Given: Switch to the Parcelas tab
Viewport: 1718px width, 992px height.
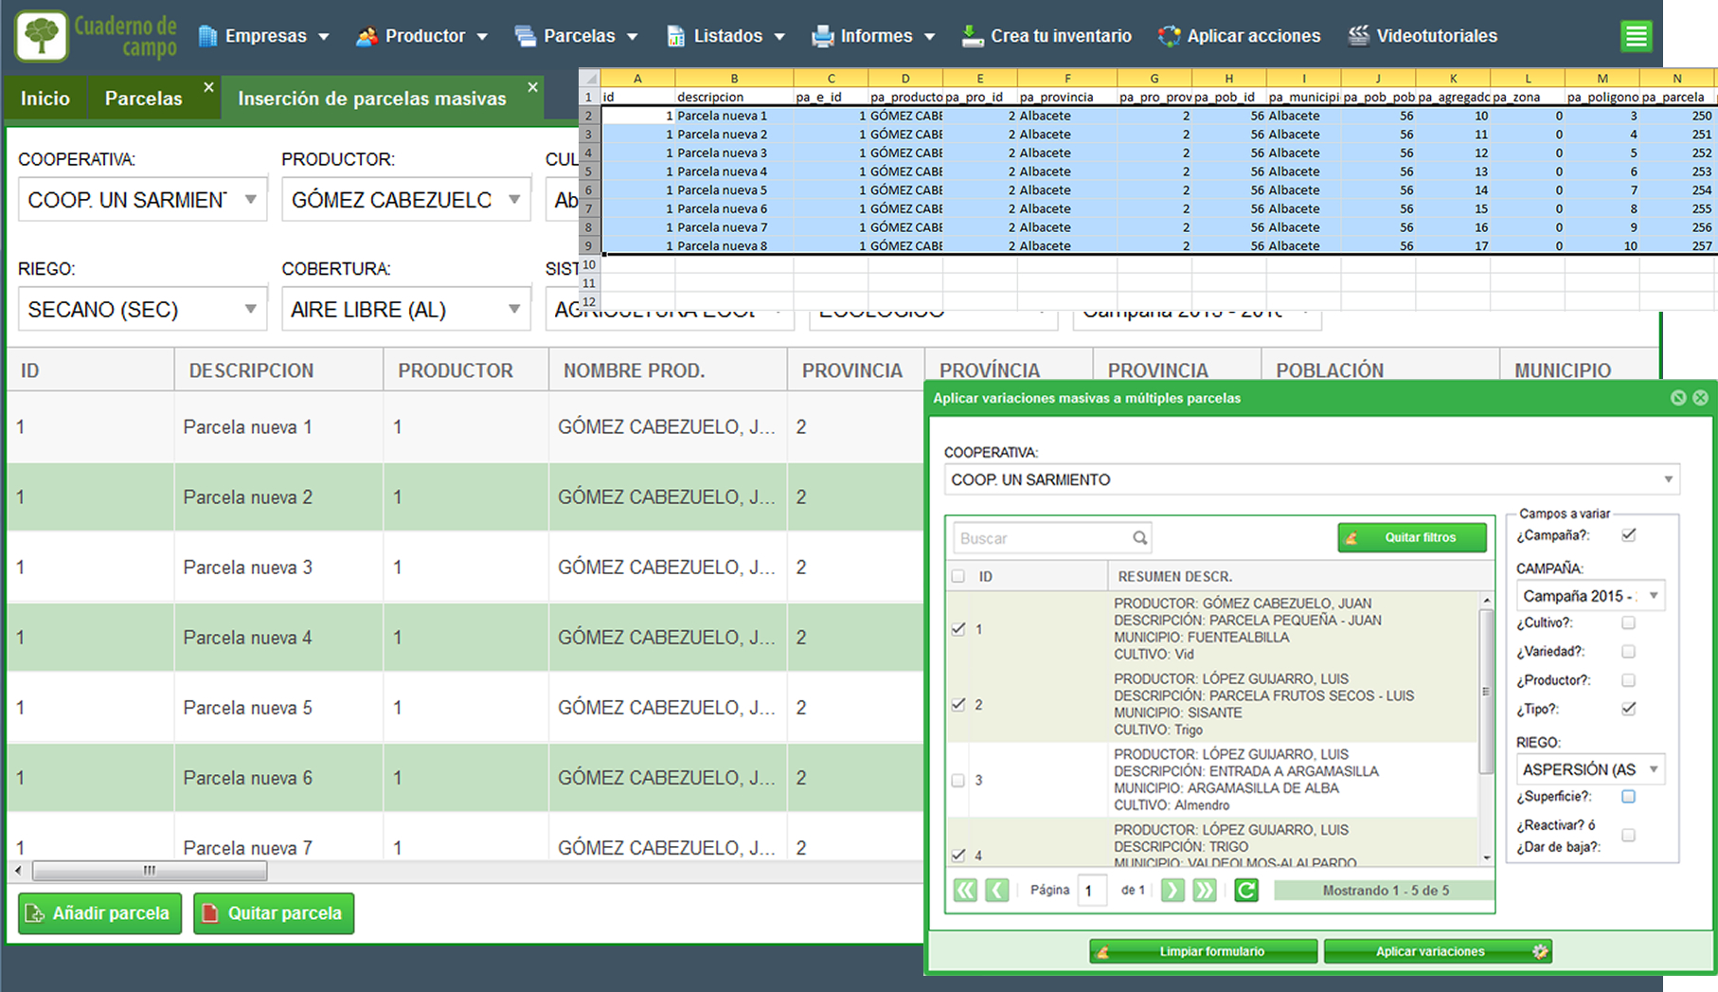Looking at the screenshot, I should [x=144, y=99].
